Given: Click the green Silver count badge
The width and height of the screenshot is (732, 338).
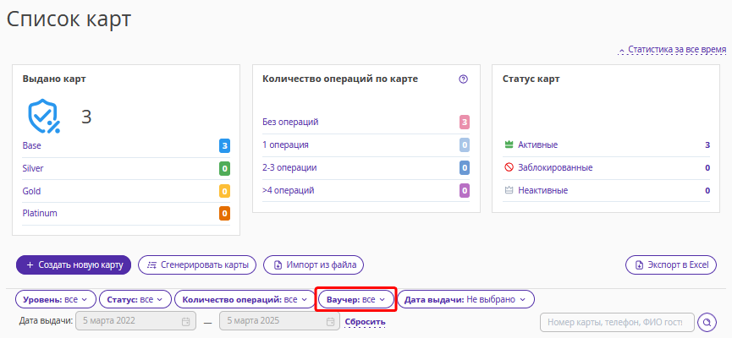Looking at the screenshot, I should 224,168.
